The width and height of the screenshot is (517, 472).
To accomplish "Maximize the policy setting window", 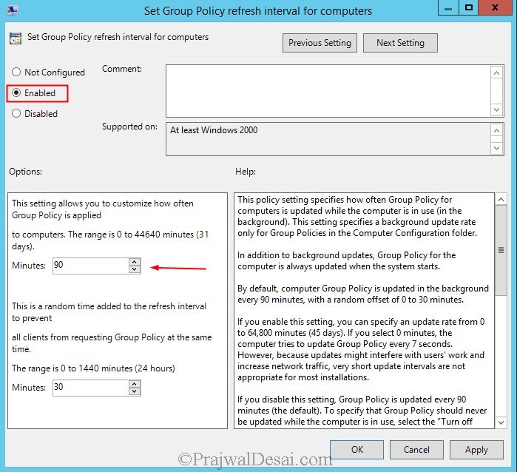I will tap(468, 8).
